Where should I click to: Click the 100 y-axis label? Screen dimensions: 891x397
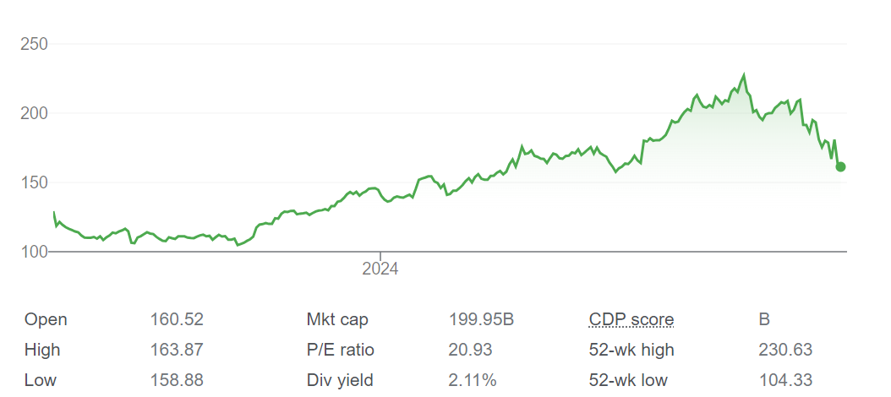pyautogui.click(x=35, y=252)
